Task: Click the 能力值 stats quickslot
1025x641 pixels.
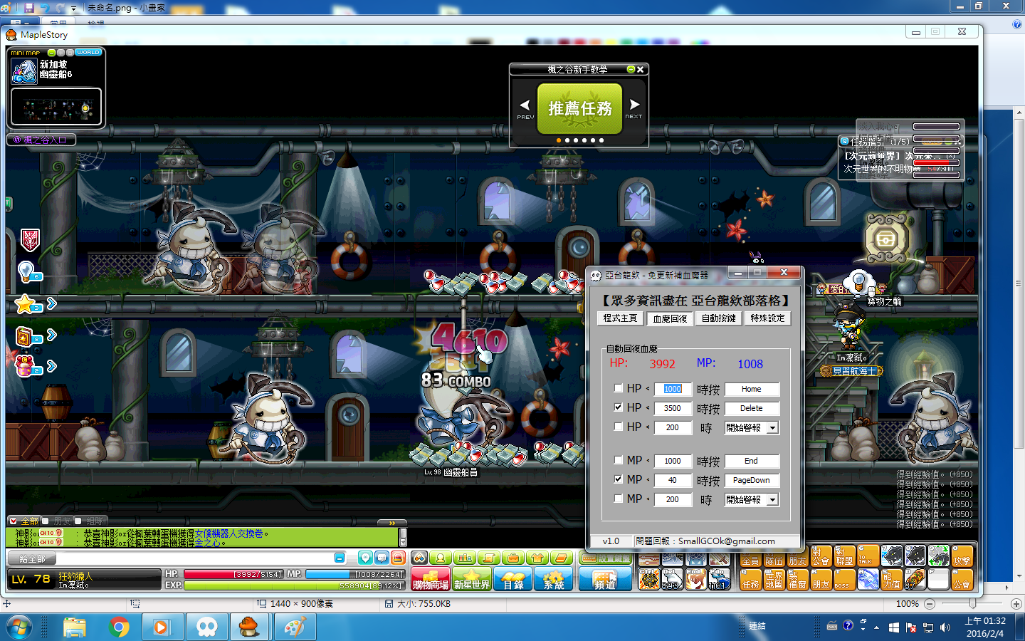Action: (891, 579)
